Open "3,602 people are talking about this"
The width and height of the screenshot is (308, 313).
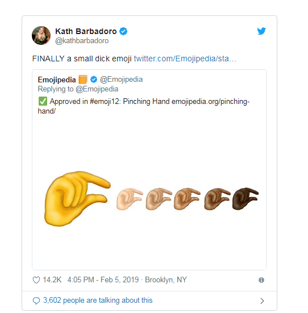tap(98, 301)
